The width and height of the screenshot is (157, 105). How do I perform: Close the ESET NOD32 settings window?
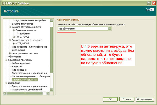pos(154,3)
